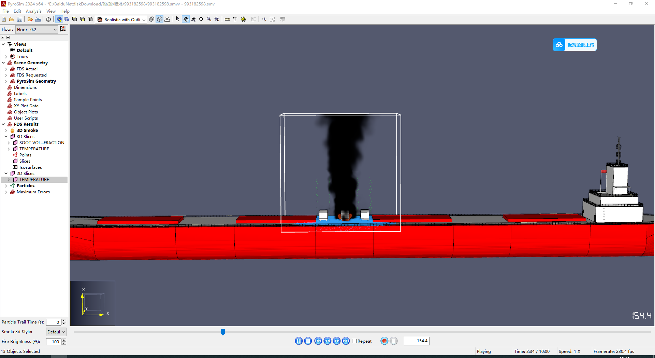The width and height of the screenshot is (655, 358).
Task: Select the Sample Points item
Action: click(28, 100)
